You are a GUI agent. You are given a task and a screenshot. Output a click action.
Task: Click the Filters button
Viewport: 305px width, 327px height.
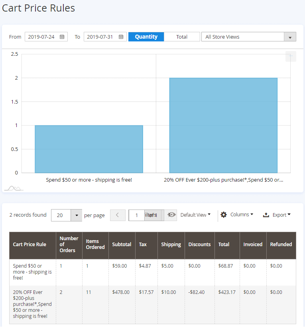point(154,215)
